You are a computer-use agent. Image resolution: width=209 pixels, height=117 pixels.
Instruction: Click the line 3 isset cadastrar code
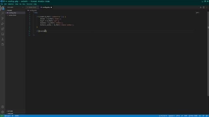pyautogui.click(x=51, y=17)
